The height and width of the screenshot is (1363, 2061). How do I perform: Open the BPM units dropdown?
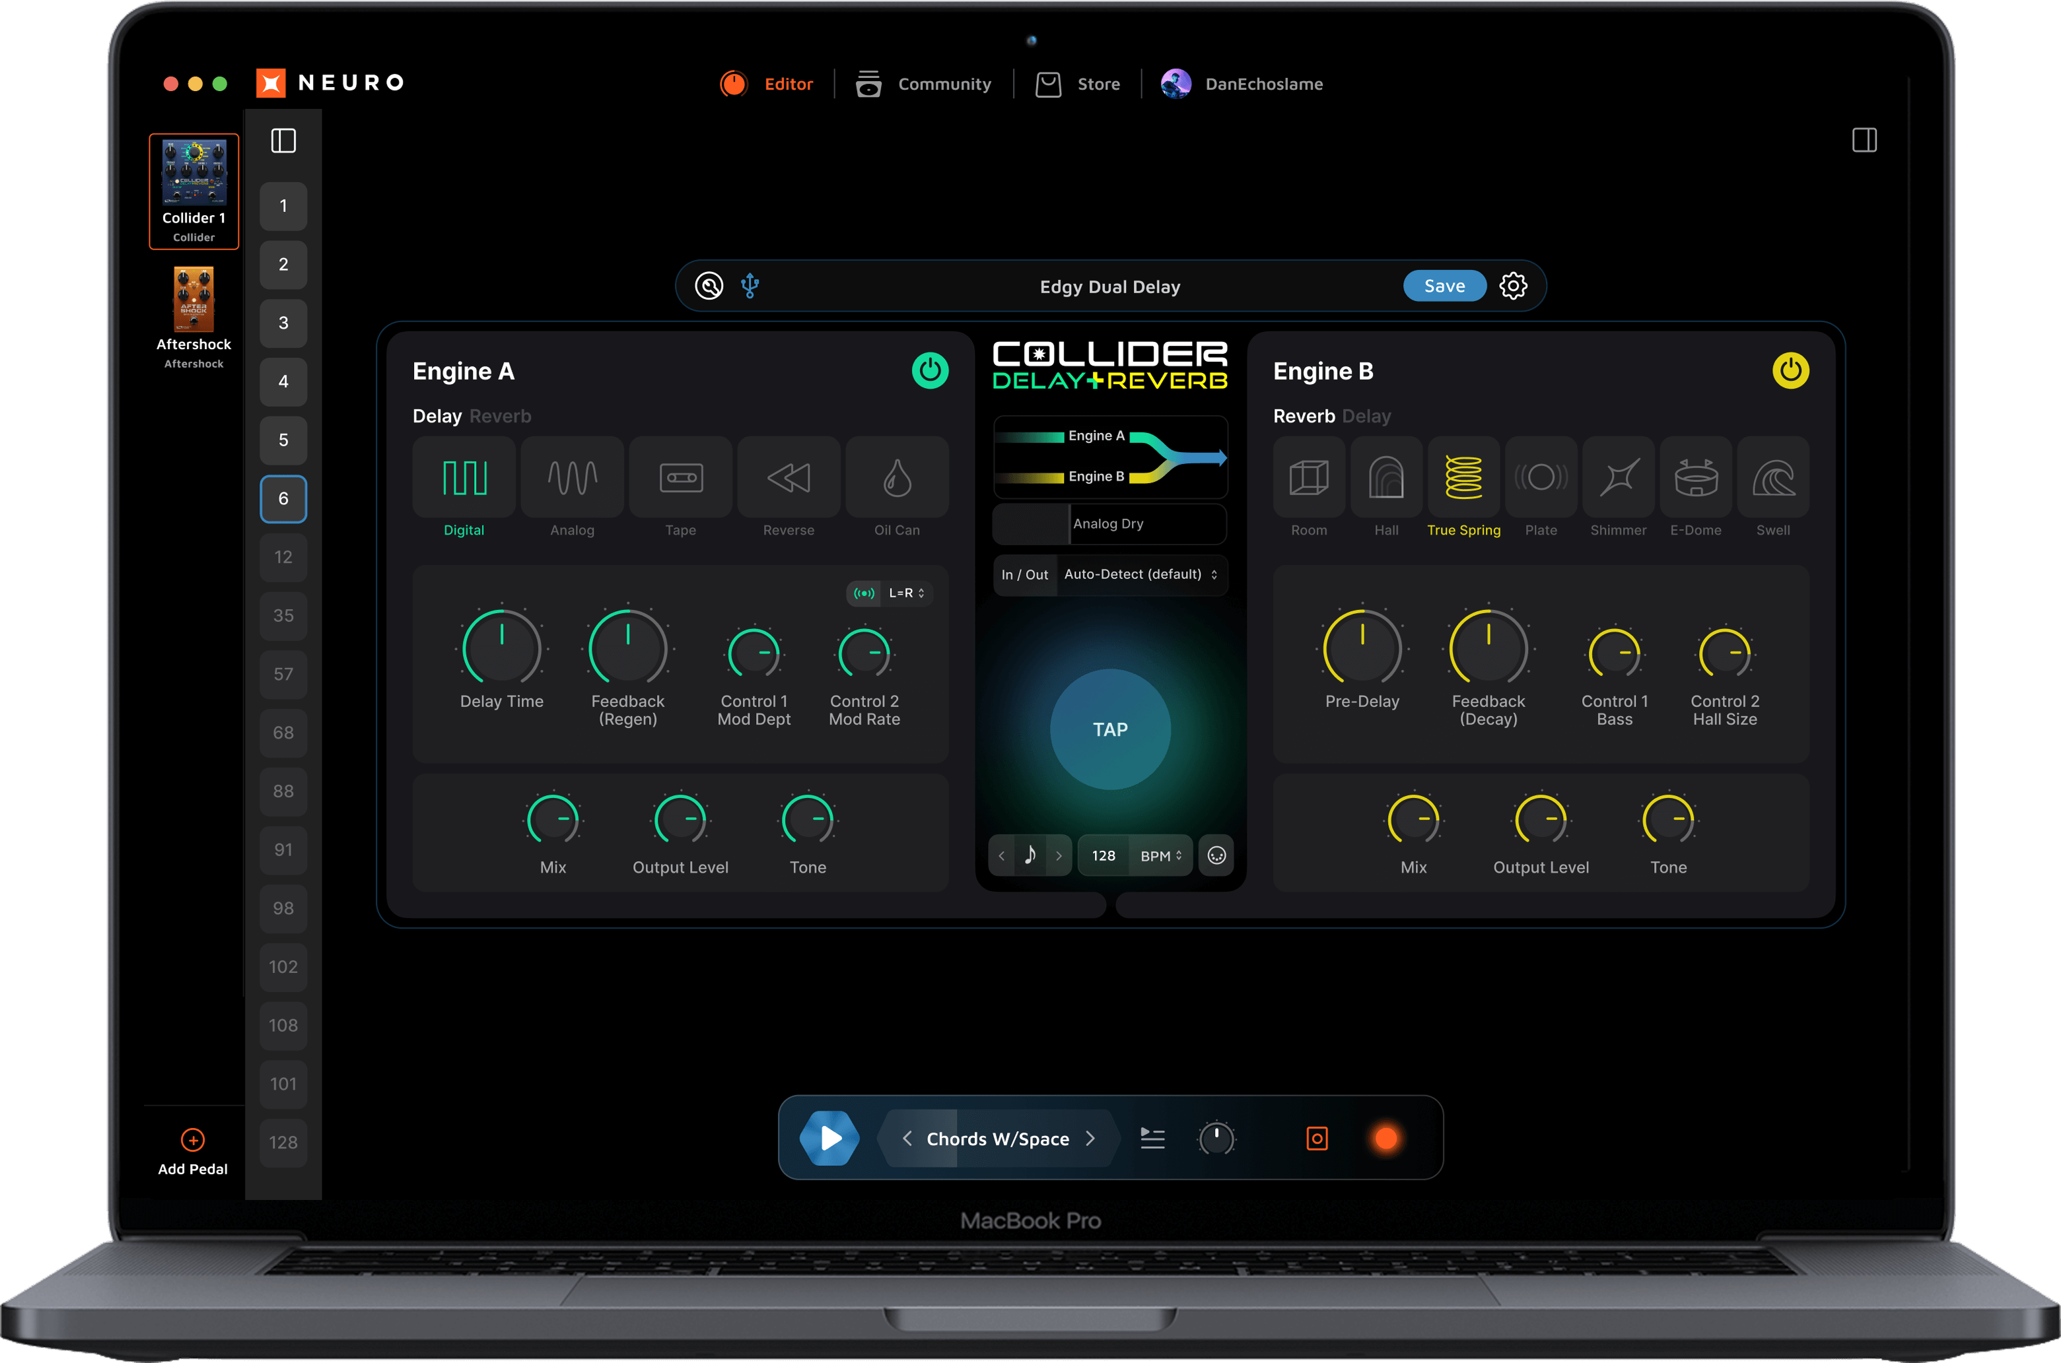(x=1160, y=856)
